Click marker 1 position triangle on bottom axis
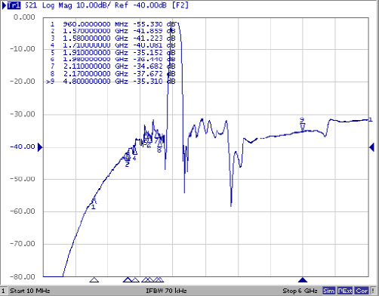This screenshot has width=379, height=296. tap(94, 279)
